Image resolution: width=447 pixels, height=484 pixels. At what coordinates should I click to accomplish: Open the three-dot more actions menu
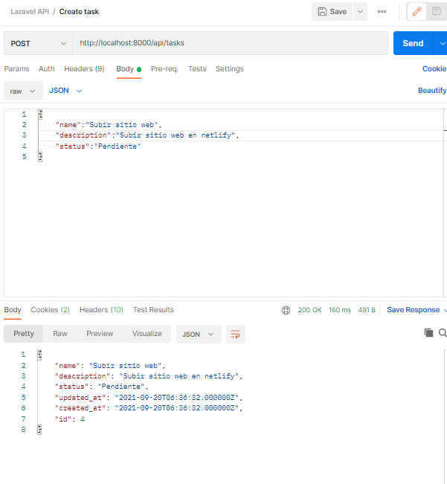click(x=382, y=11)
